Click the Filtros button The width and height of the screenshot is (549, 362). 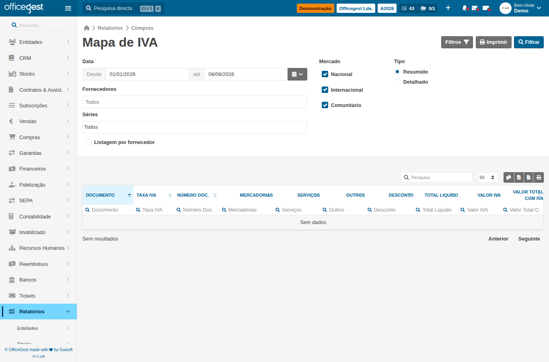(x=457, y=42)
